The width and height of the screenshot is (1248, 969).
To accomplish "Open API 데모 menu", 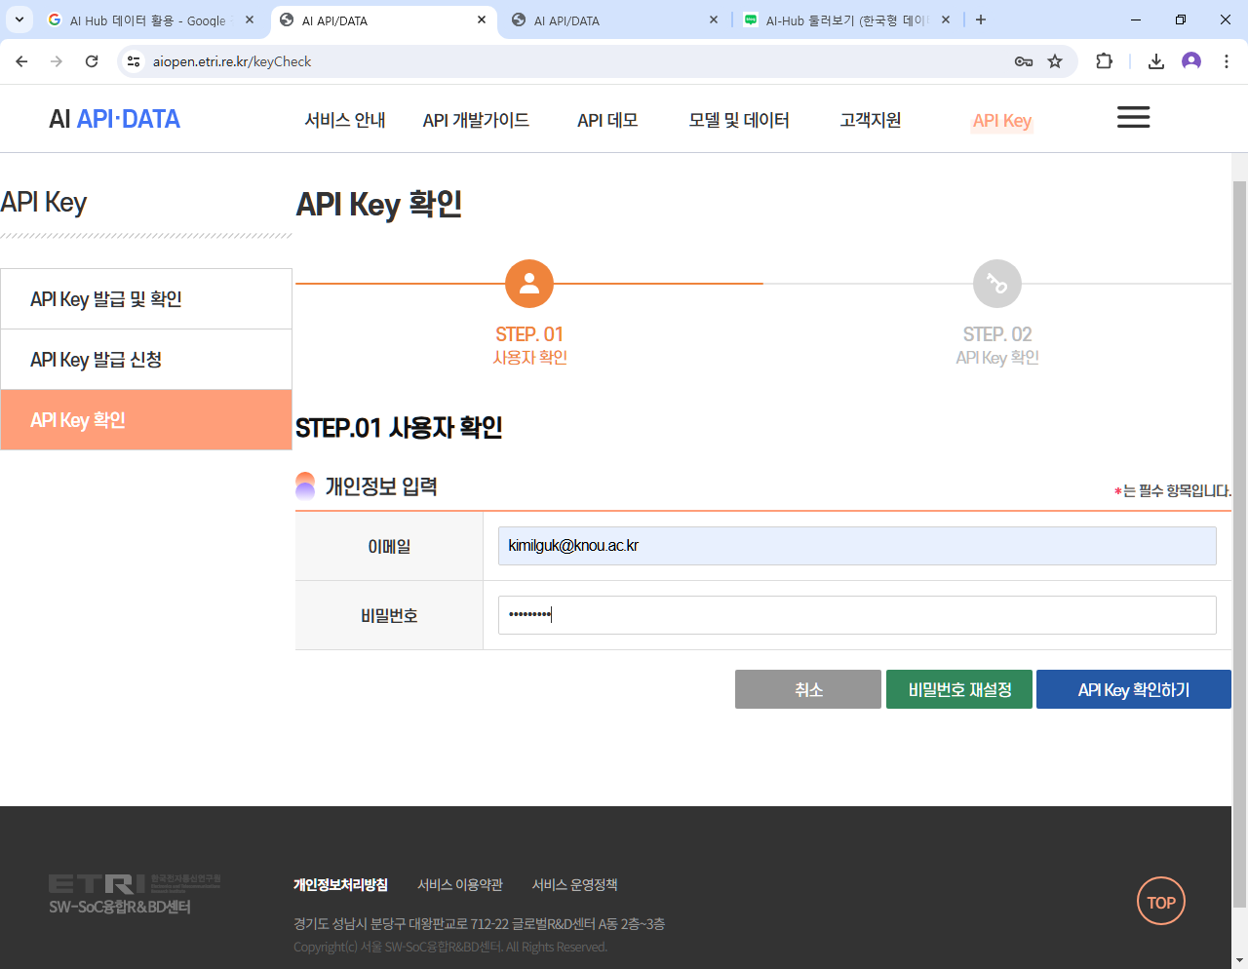I will point(607,120).
